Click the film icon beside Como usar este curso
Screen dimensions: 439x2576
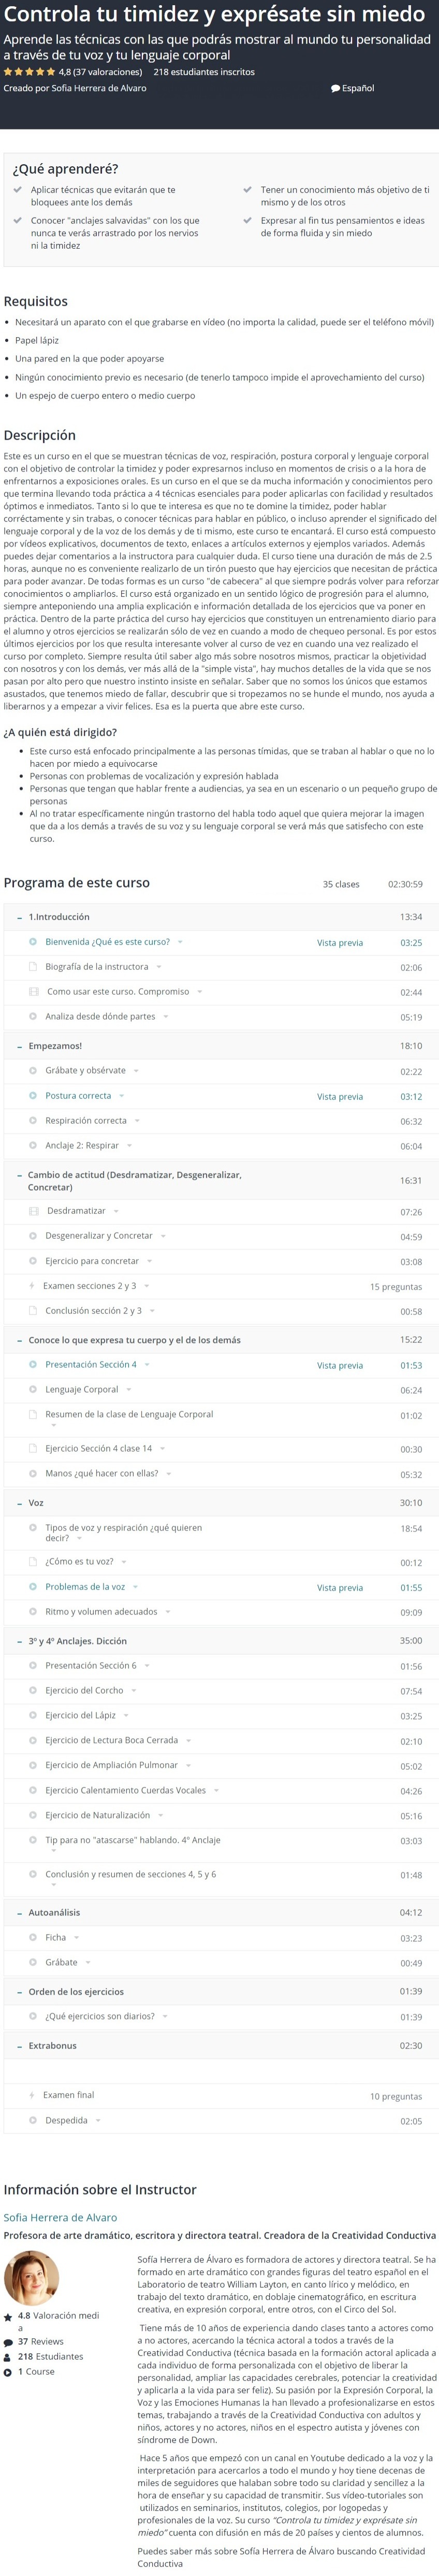(34, 991)
